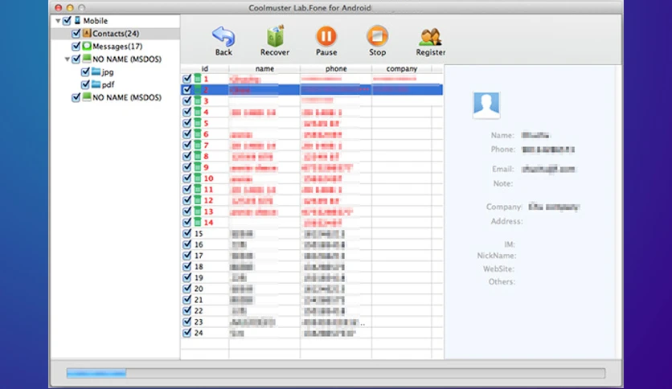This screenshot has width=672, height=389.
Task: Select contact row with id 17
Action: (312, 256)
